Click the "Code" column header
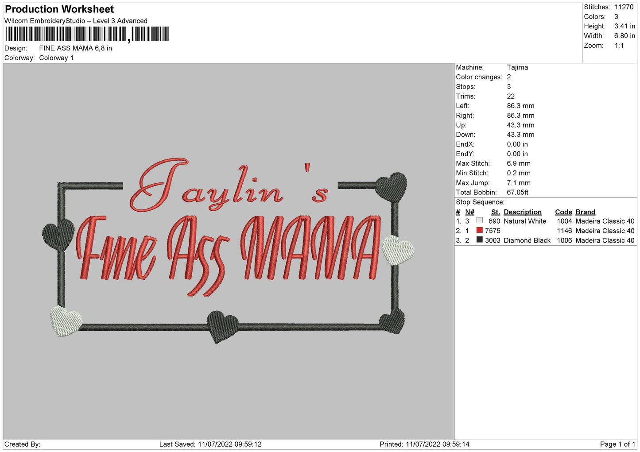Screen dimensions: 640x452 tap(563, 212)
